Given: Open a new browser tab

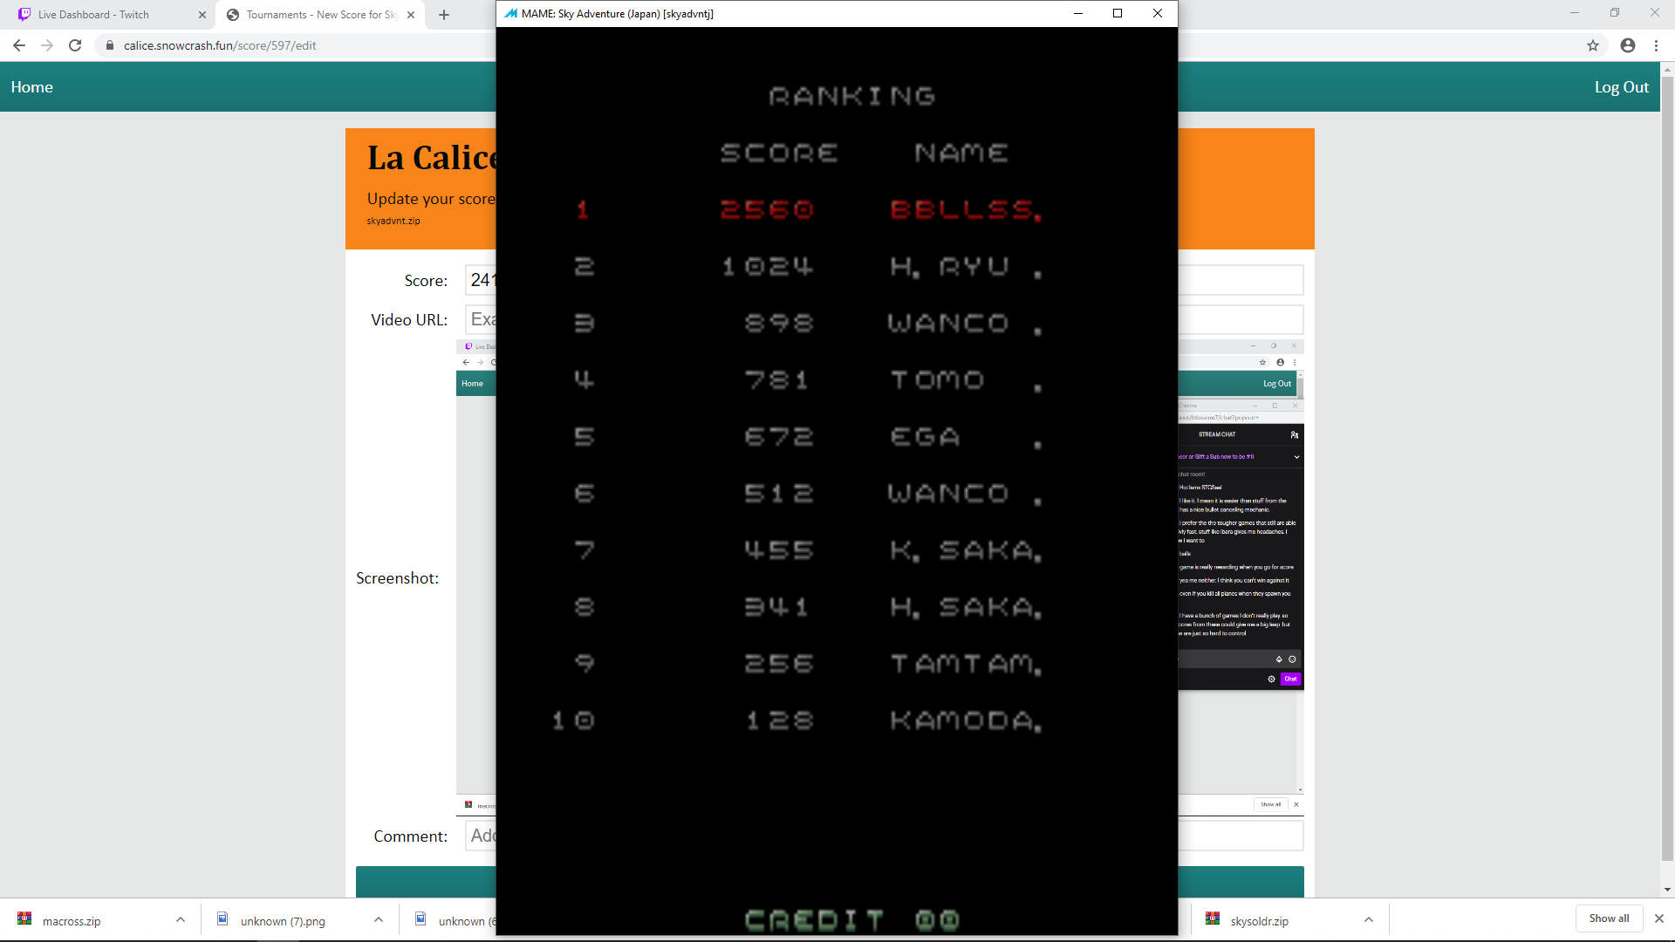Looking at the screenshot, I should [444, 15].
